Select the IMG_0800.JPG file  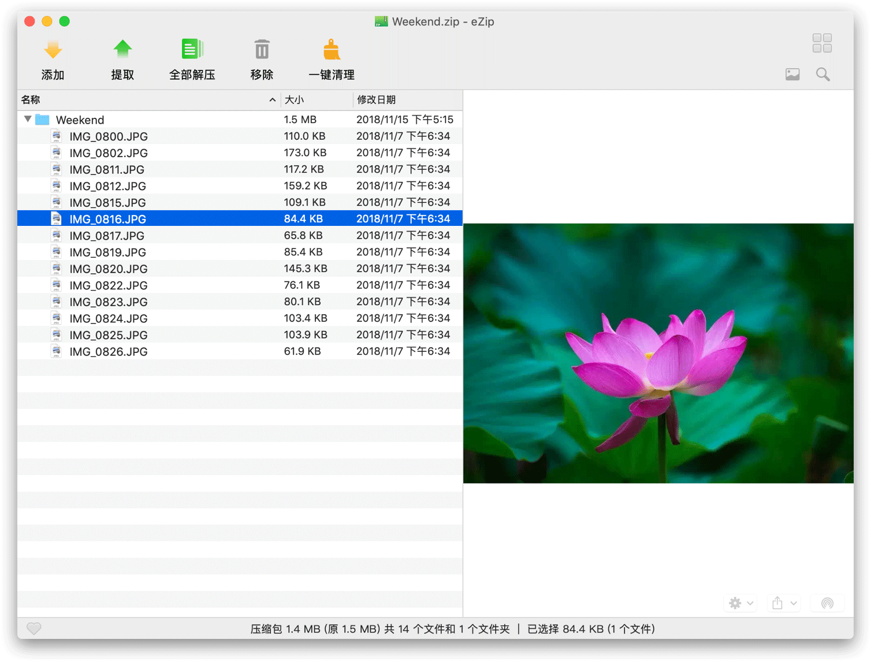click(109, 136)
